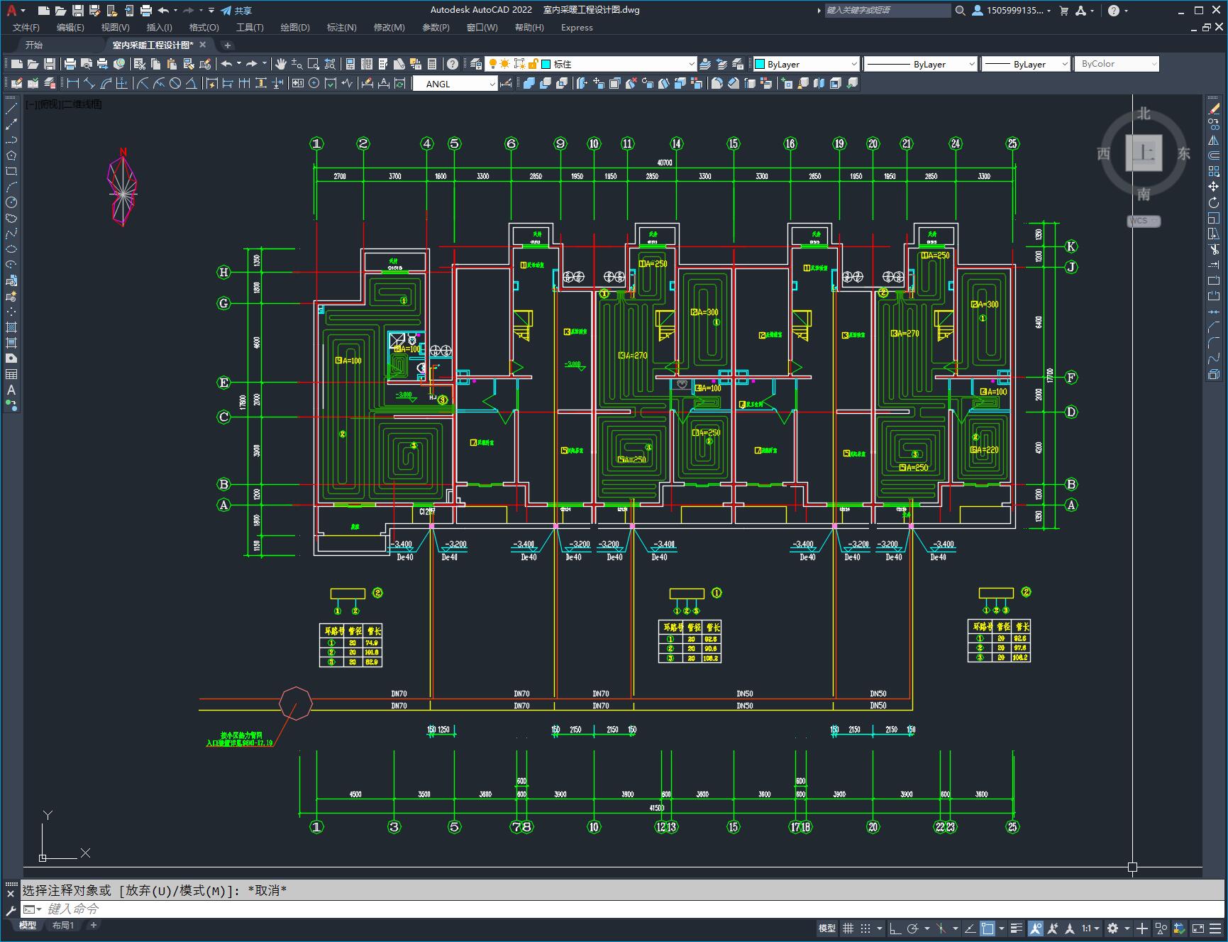Click the Linear dimension tool icon
This screenshot has height=942, width=1228.
point(72,83)
